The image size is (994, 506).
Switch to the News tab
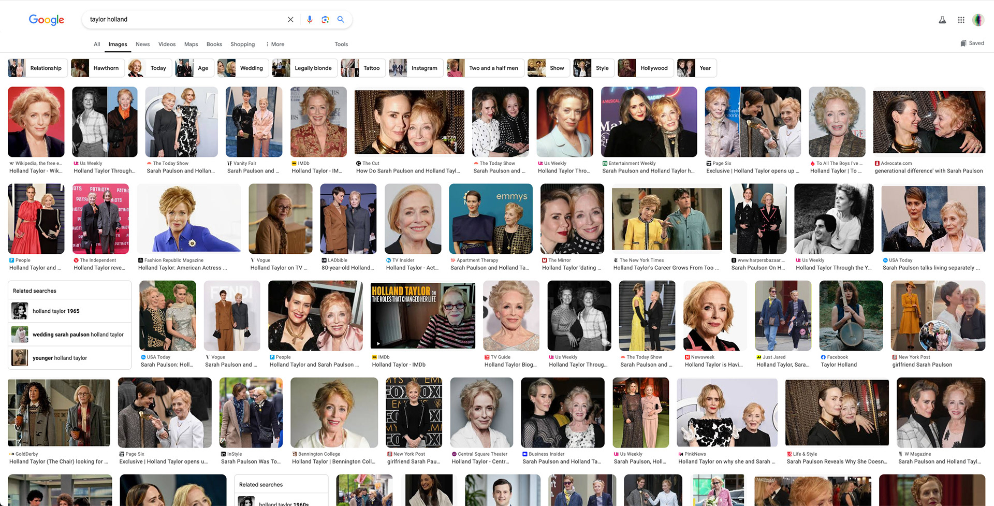tap(142, 44)
